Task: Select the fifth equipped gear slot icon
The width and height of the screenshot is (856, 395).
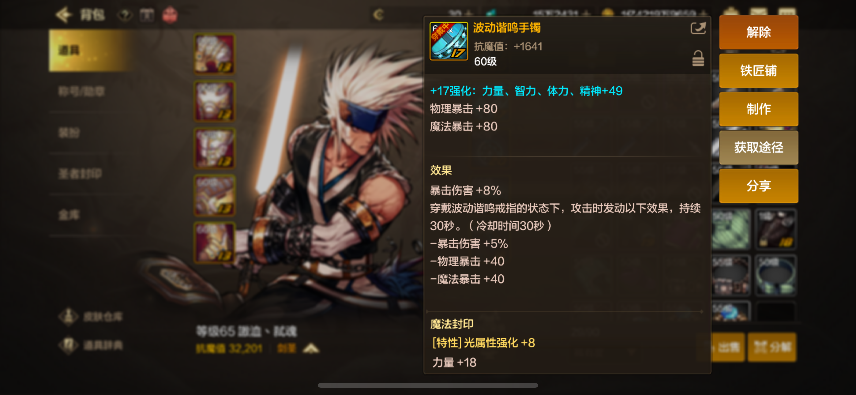Action: click(215, 243)
